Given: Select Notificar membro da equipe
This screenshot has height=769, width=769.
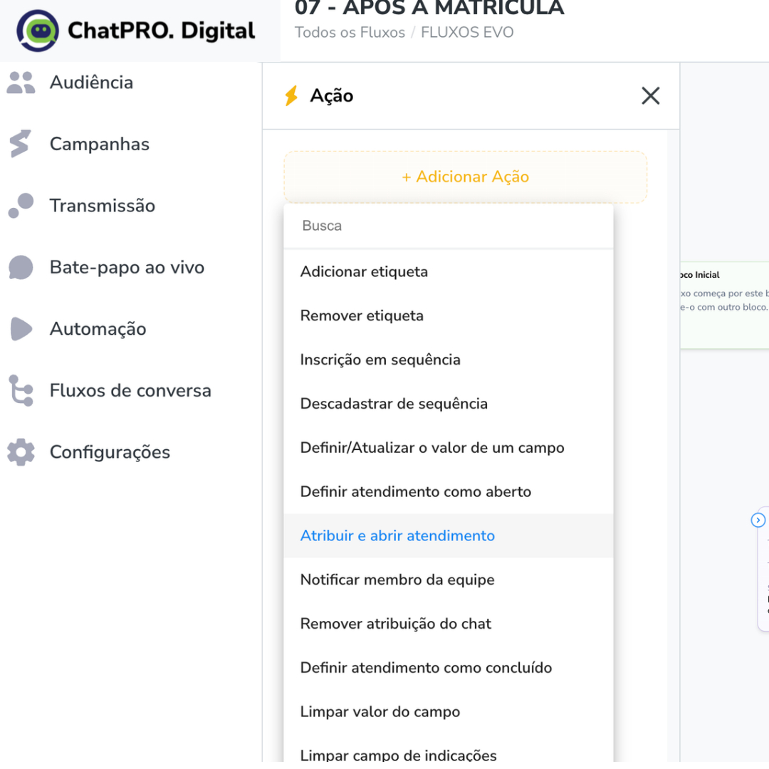Looking at the screenshot, I should click(x=397, y=580).
